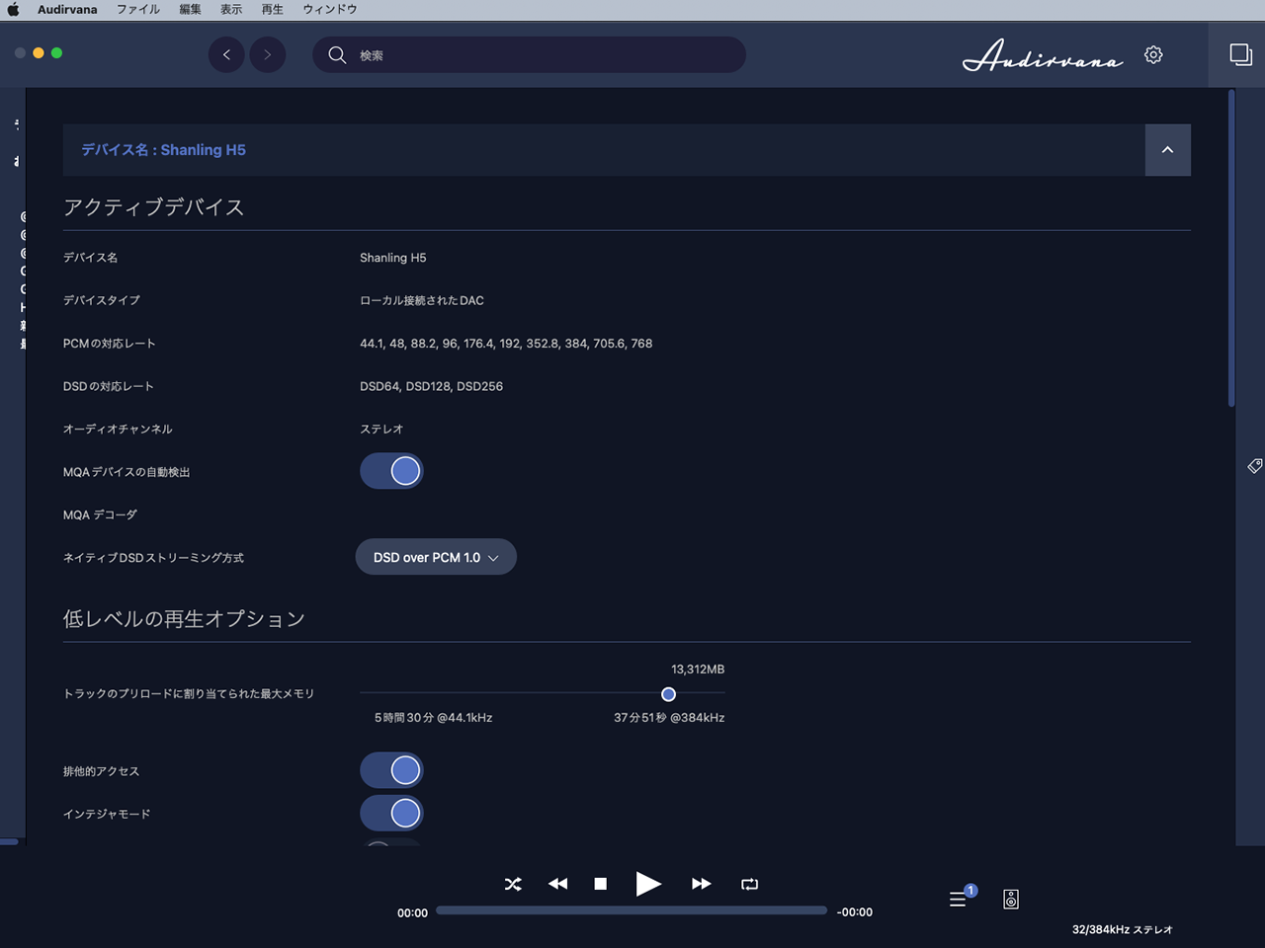This screenshot has width=1265, height=948.
Task: Open the Audirvana application menu
Action: [67, 10]
